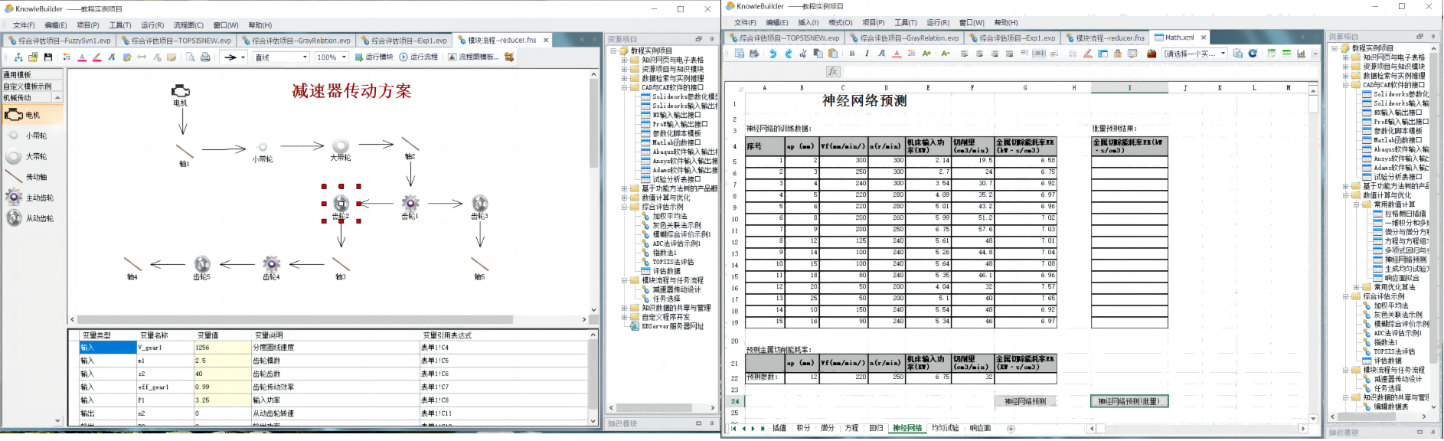The height and width of the screenshot is (441, 1444).
Task: Open the 100% zoom dropdown
Action: click(344, 57)
